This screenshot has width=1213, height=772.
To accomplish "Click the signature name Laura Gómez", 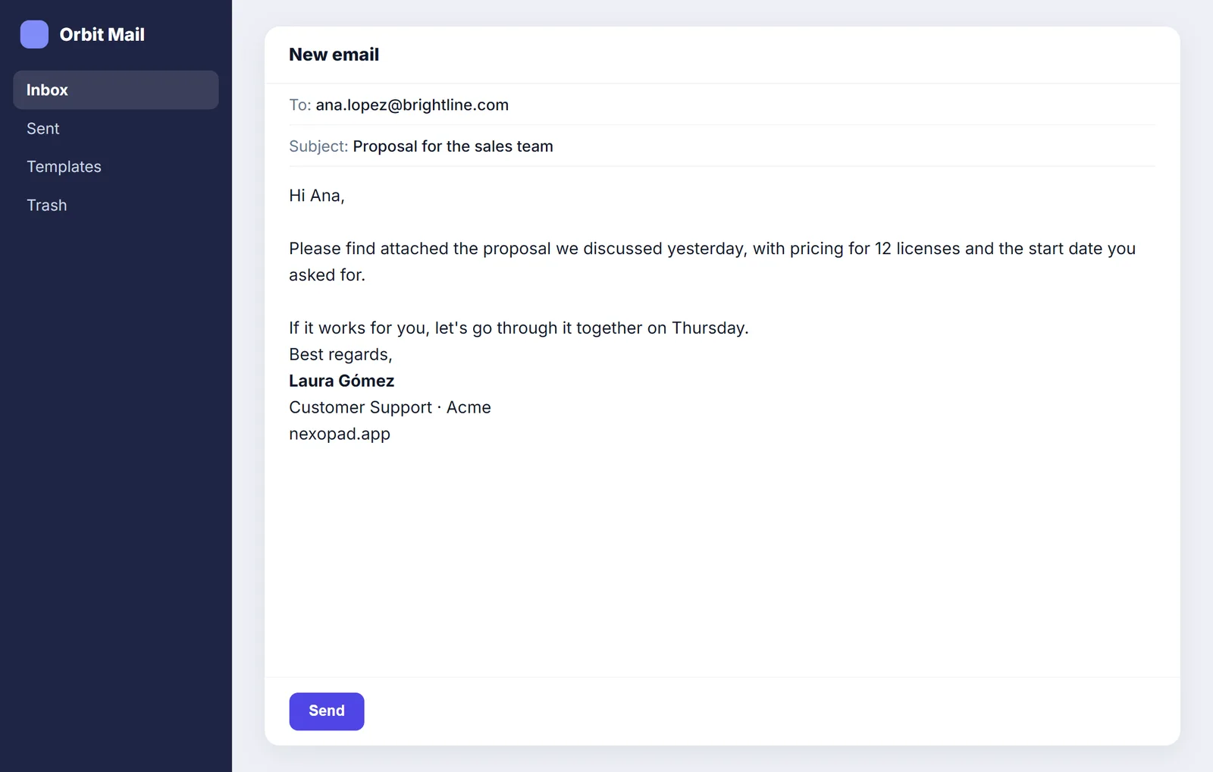I will pos(341,381).
